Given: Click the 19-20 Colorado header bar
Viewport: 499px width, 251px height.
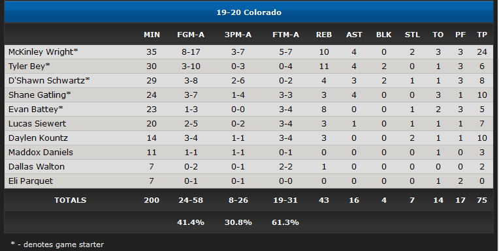Looking at the screenshot, I should [249, 12].
